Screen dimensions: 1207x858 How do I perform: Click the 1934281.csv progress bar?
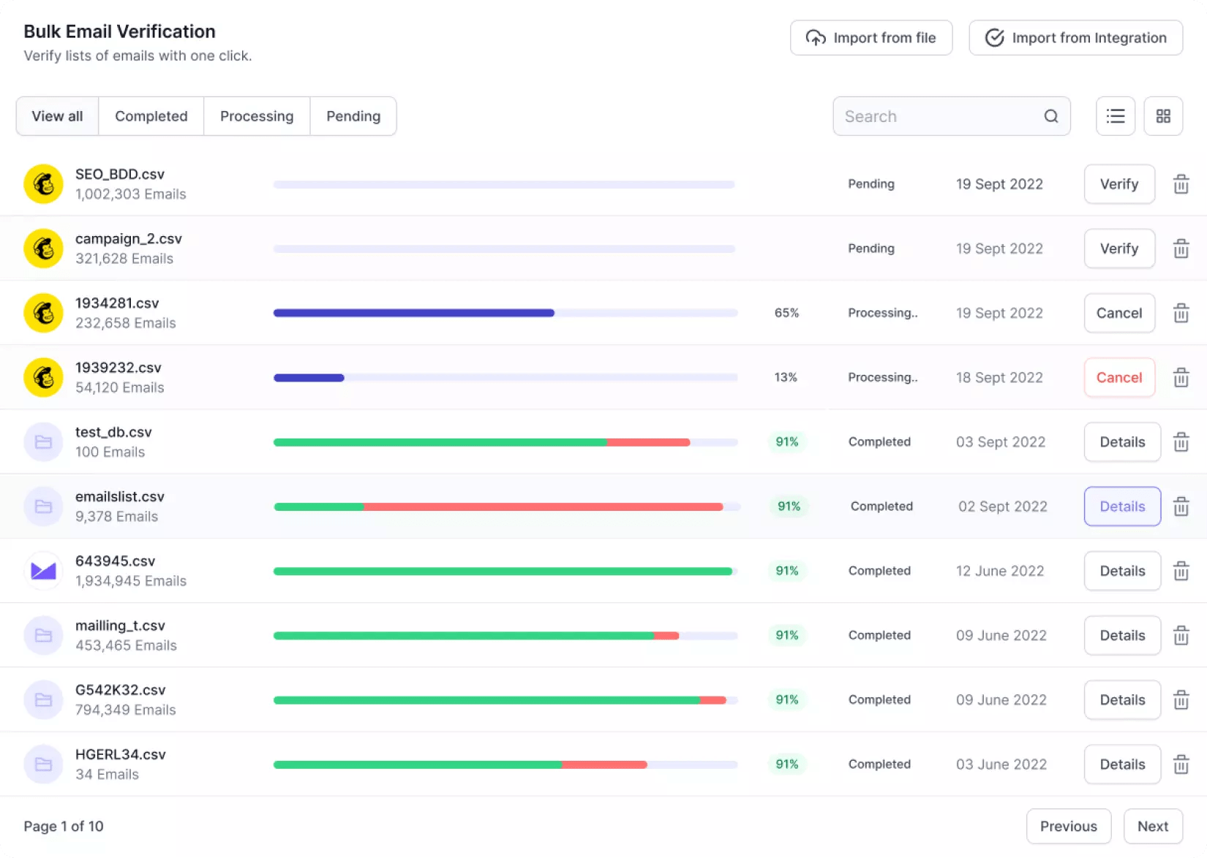click(505, 314)
